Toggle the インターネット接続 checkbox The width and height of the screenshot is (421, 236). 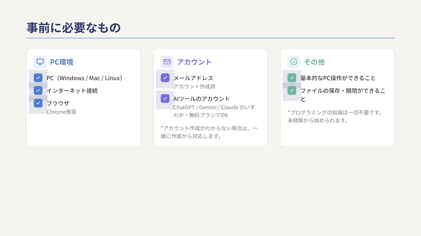(x=38, y=90)
